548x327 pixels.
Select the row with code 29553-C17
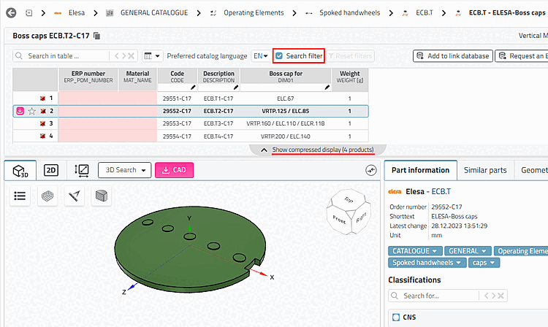[191, 123]
